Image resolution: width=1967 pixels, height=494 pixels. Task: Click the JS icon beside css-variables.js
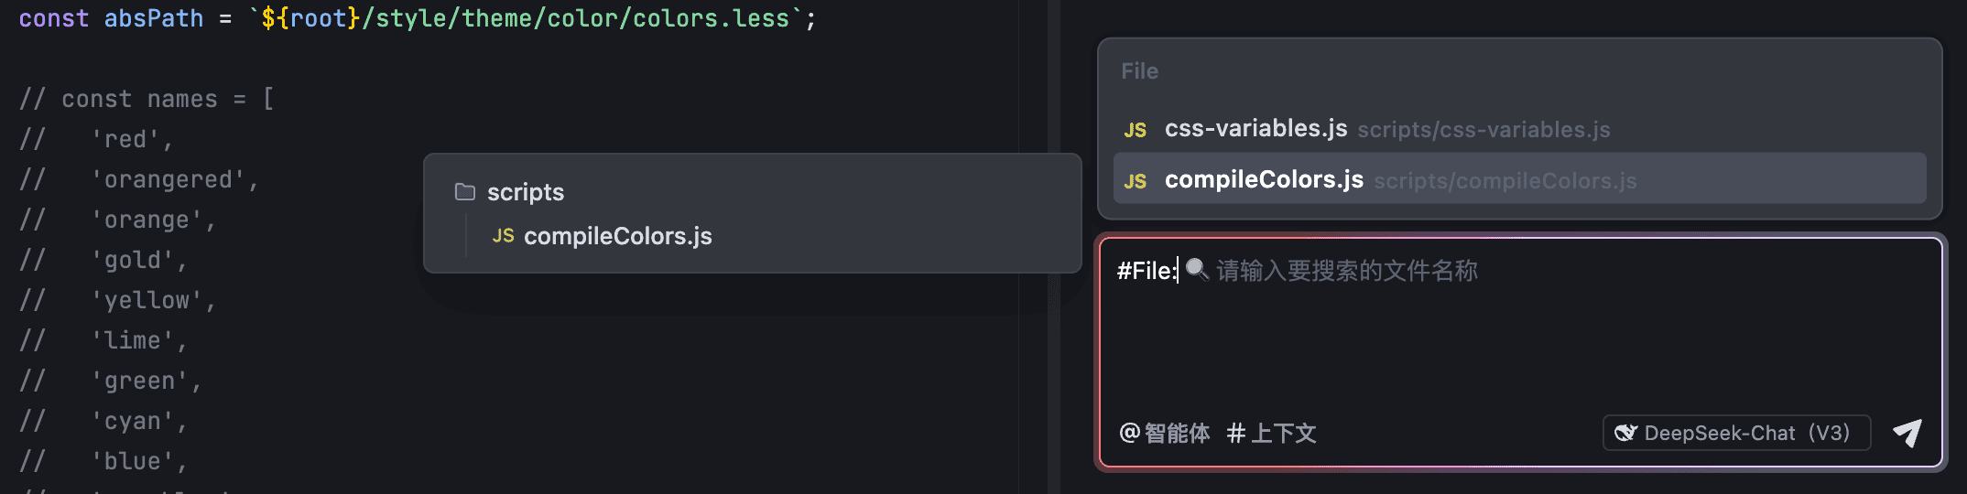click(1136, 130)
